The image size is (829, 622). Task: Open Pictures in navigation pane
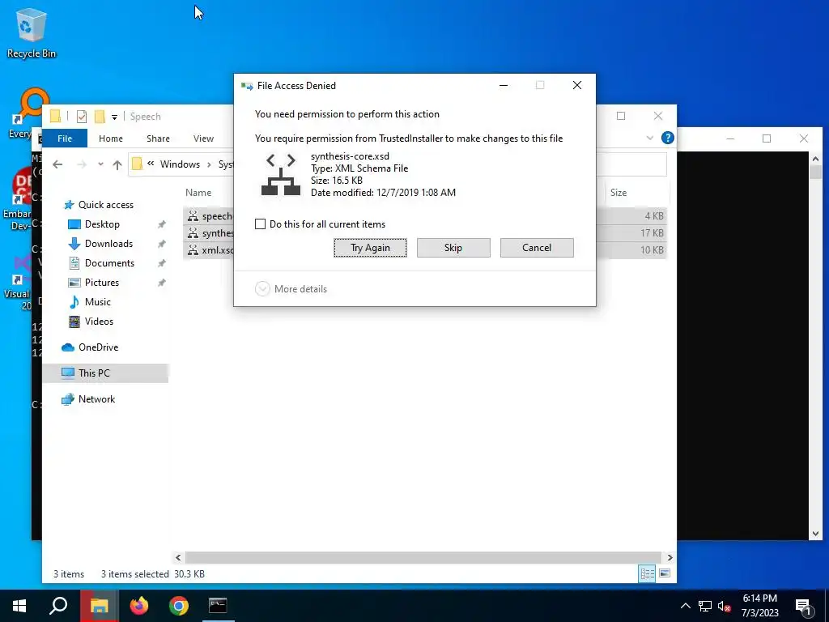(x=101, y=283)
